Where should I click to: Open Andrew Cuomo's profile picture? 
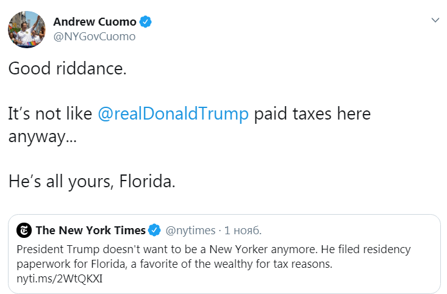(x=26, y=29)
